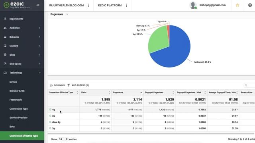Open Framework submenu item

click(16, 100)
